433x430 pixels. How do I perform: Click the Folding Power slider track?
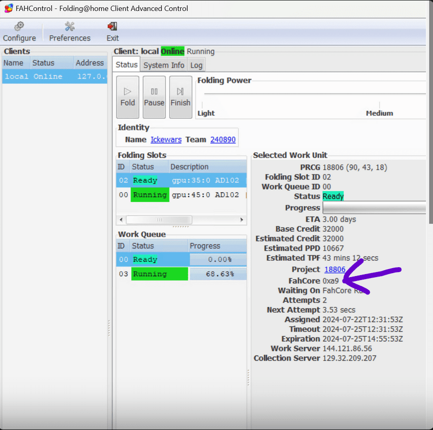point(315,94)
